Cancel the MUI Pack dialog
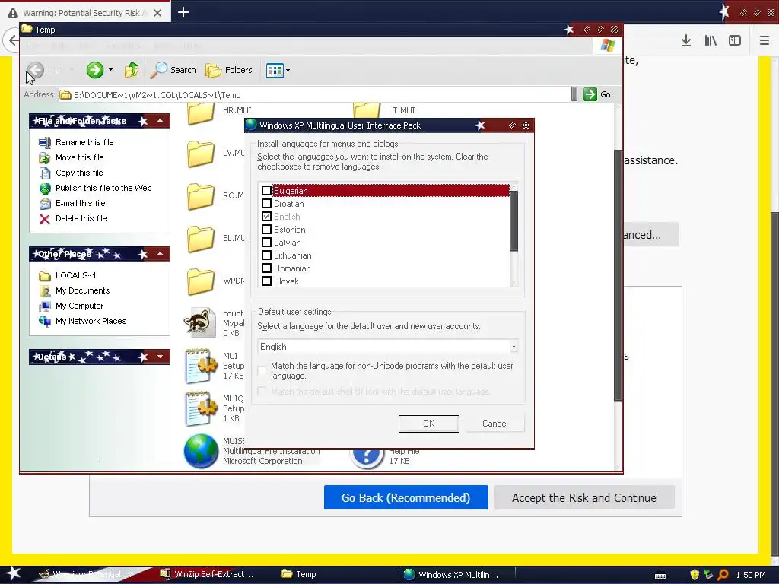 click(x=494, y=424)
